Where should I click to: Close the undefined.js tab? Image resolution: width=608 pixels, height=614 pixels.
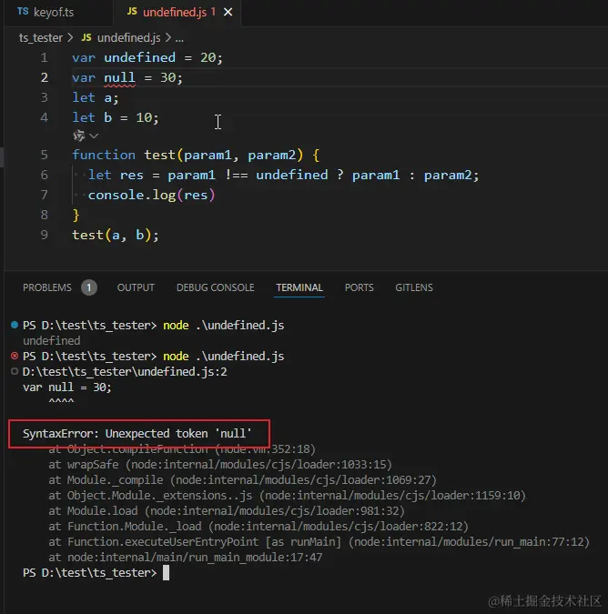tap(228, 13)
